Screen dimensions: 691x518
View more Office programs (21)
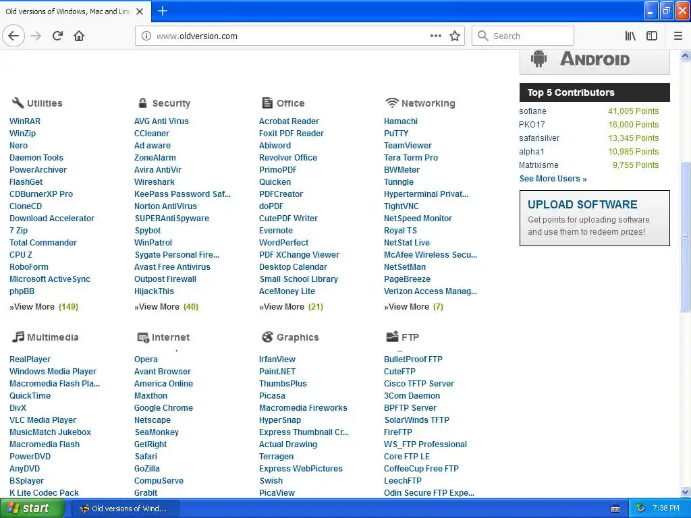pyautogui.click(x=292, y=307)
